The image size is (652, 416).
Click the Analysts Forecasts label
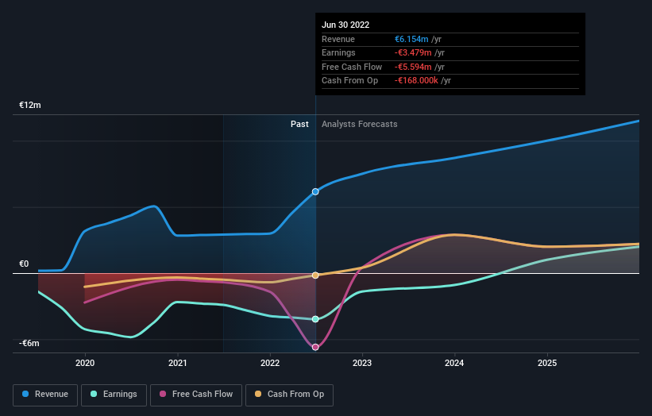point(359,124)
